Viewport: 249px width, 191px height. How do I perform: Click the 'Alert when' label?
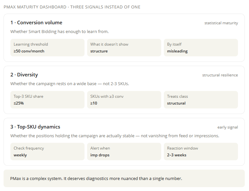(x=100, y=148)
